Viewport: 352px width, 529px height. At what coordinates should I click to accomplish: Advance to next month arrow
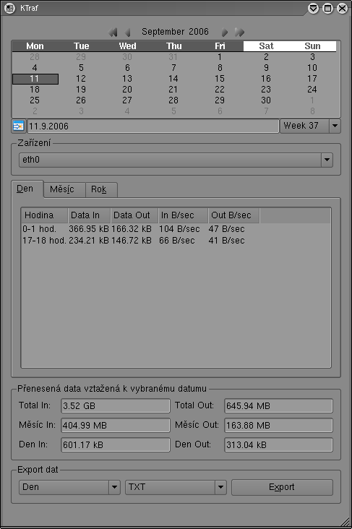[x=225, y=33]
